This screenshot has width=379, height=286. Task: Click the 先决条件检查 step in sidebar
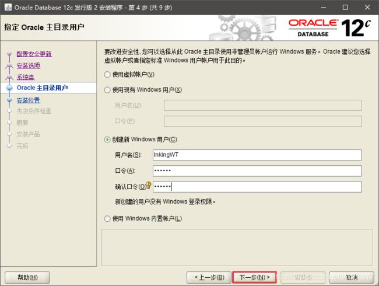[x=34, y=111]
